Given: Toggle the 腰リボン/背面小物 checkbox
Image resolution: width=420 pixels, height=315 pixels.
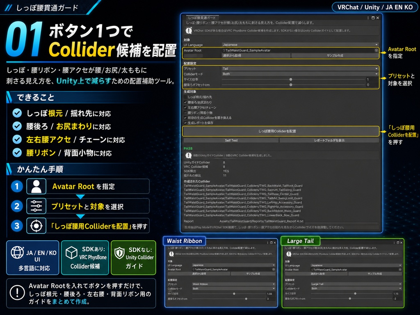Looking at the screenshot, I should coord(185,113).
